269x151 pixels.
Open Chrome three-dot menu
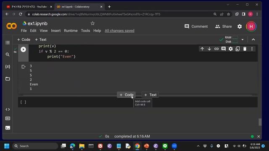coord(257,14)
